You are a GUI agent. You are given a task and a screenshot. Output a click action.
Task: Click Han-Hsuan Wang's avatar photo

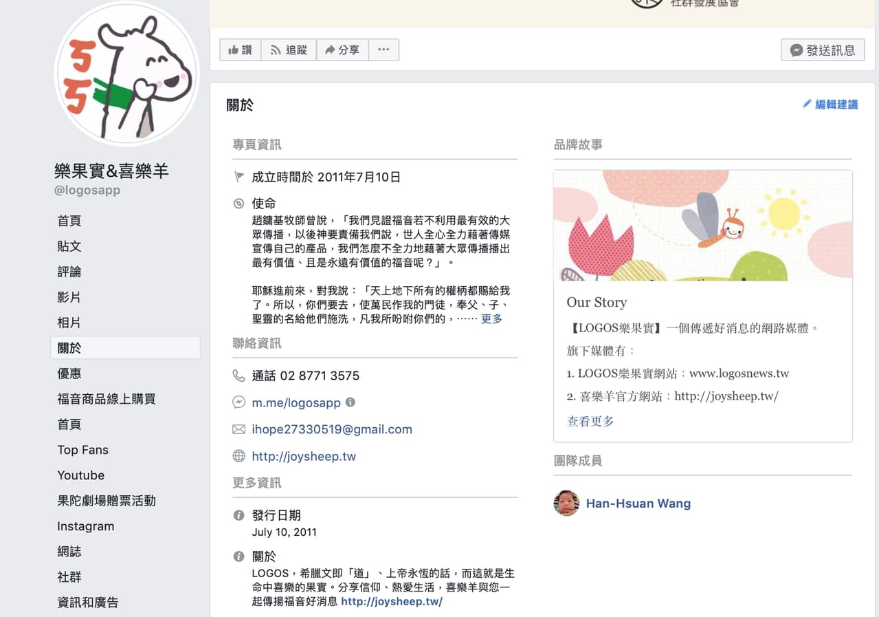(566, 504)
